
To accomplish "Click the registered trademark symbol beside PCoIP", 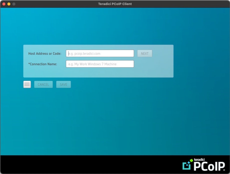I will click(x=224, y=169).
